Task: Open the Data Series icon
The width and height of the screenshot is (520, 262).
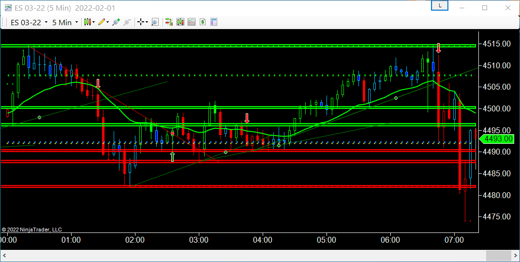Action: [180, 22]
